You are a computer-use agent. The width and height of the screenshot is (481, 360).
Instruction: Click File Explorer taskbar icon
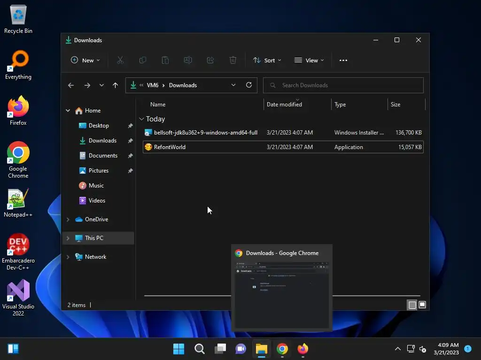point(261,349)
